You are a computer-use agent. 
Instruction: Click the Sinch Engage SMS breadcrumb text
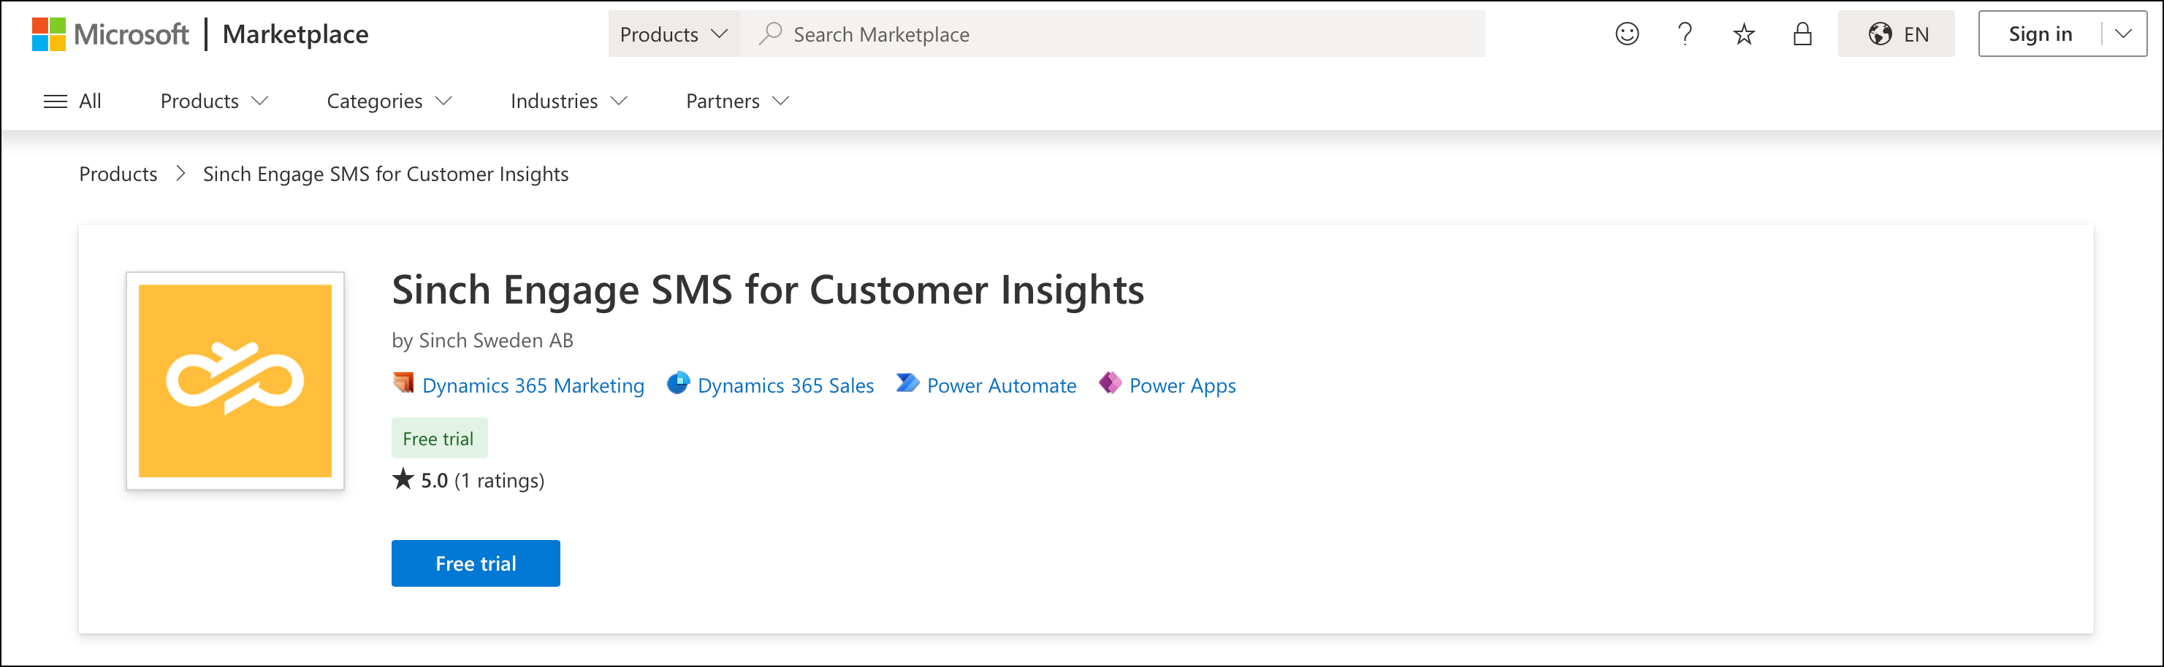click(x=386, y=174)
